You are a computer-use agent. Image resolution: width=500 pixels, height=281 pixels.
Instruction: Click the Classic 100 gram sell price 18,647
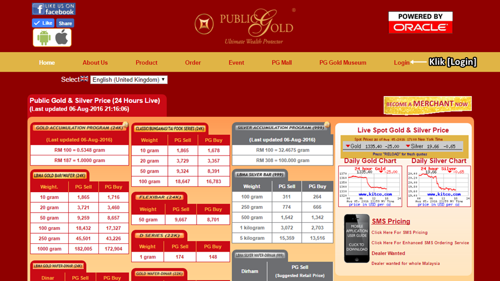[x=182, y=182]
